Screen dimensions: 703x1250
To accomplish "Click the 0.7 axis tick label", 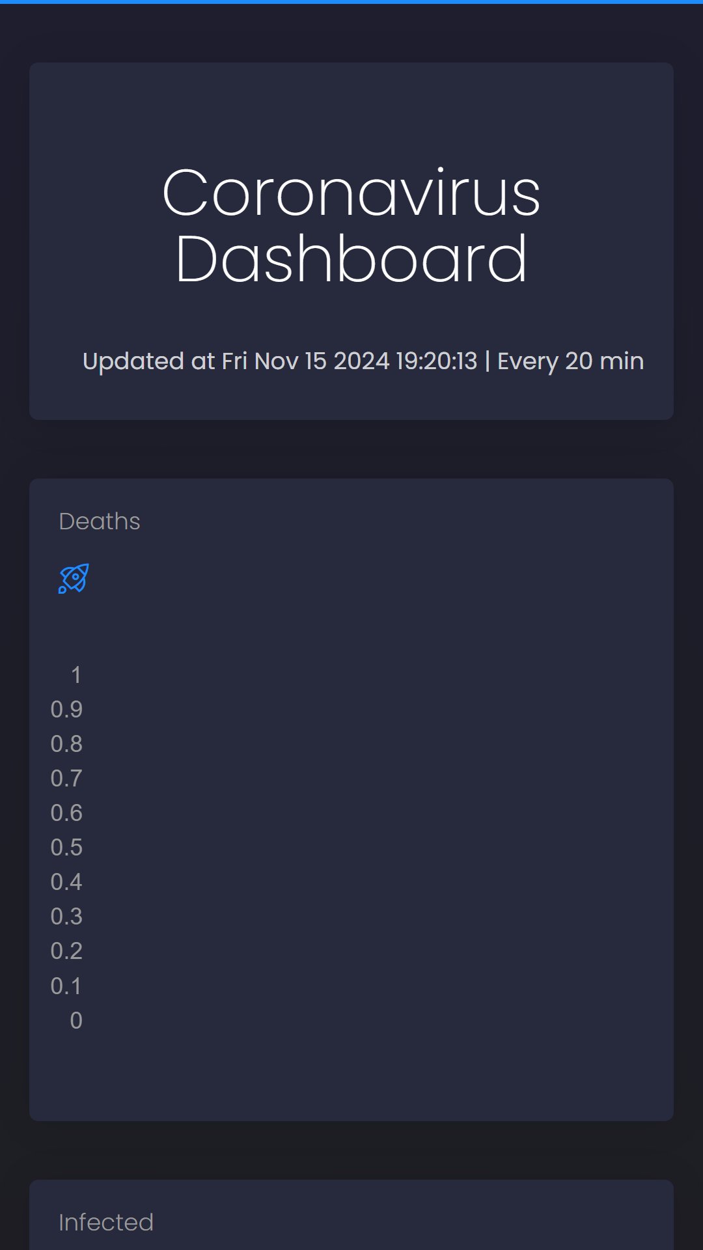I will (66, 779).
